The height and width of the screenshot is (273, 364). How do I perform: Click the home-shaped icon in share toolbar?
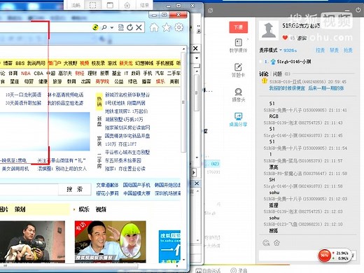pyautogui.click(x=127, y=5)
